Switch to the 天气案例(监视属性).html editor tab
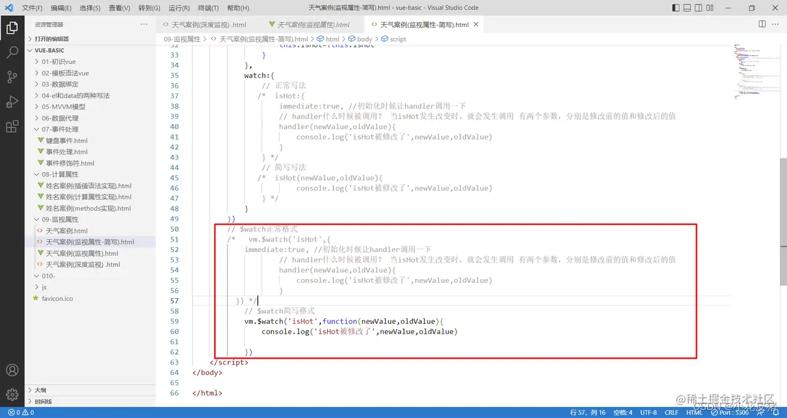 [x=313, y=25]
